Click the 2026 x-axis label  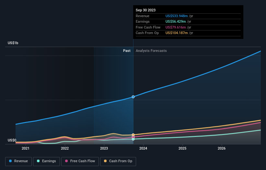point(222,149)
